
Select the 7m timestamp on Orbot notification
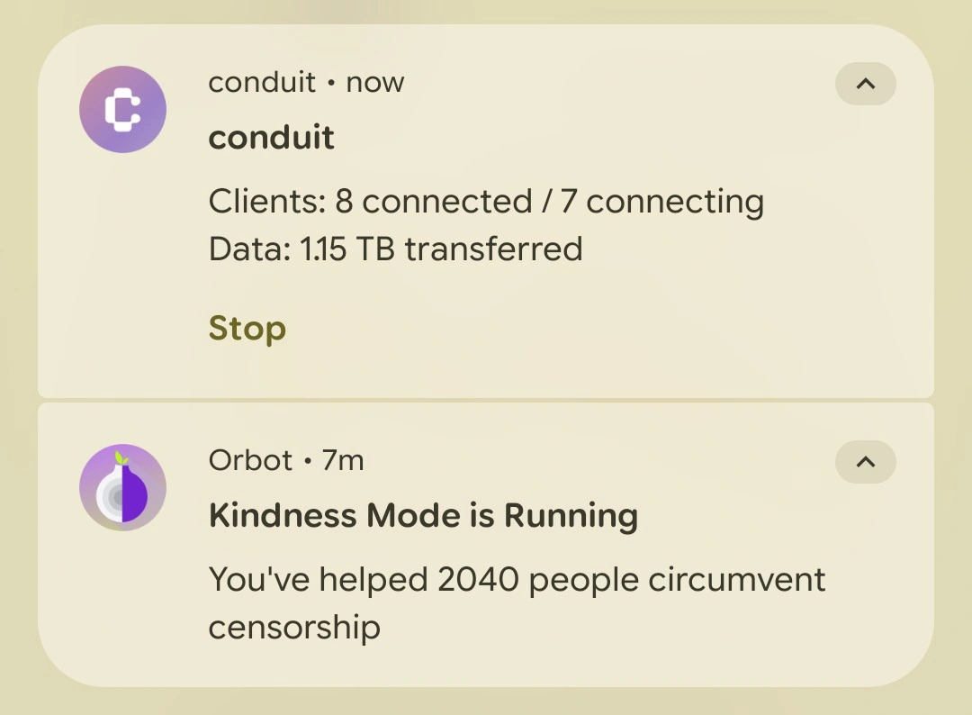pyautogui.click(x=343, y=461)
